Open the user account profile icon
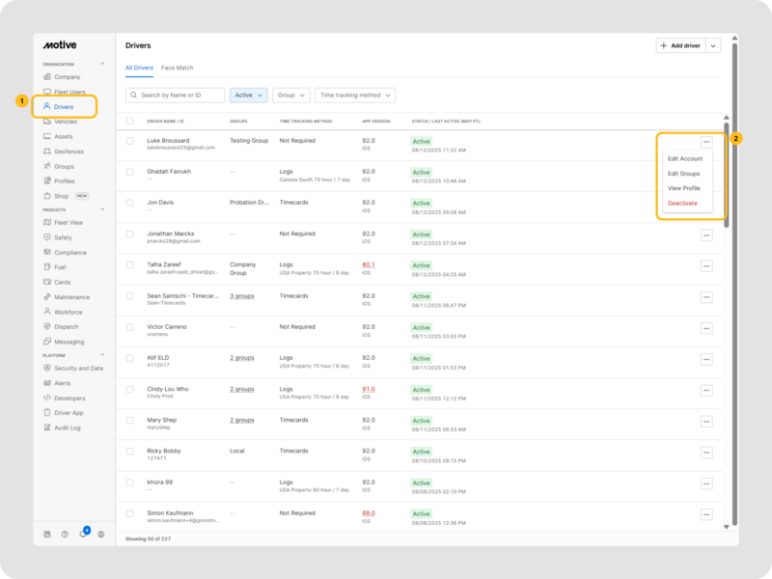The image size is (772, 579). (x=101, y=534)
